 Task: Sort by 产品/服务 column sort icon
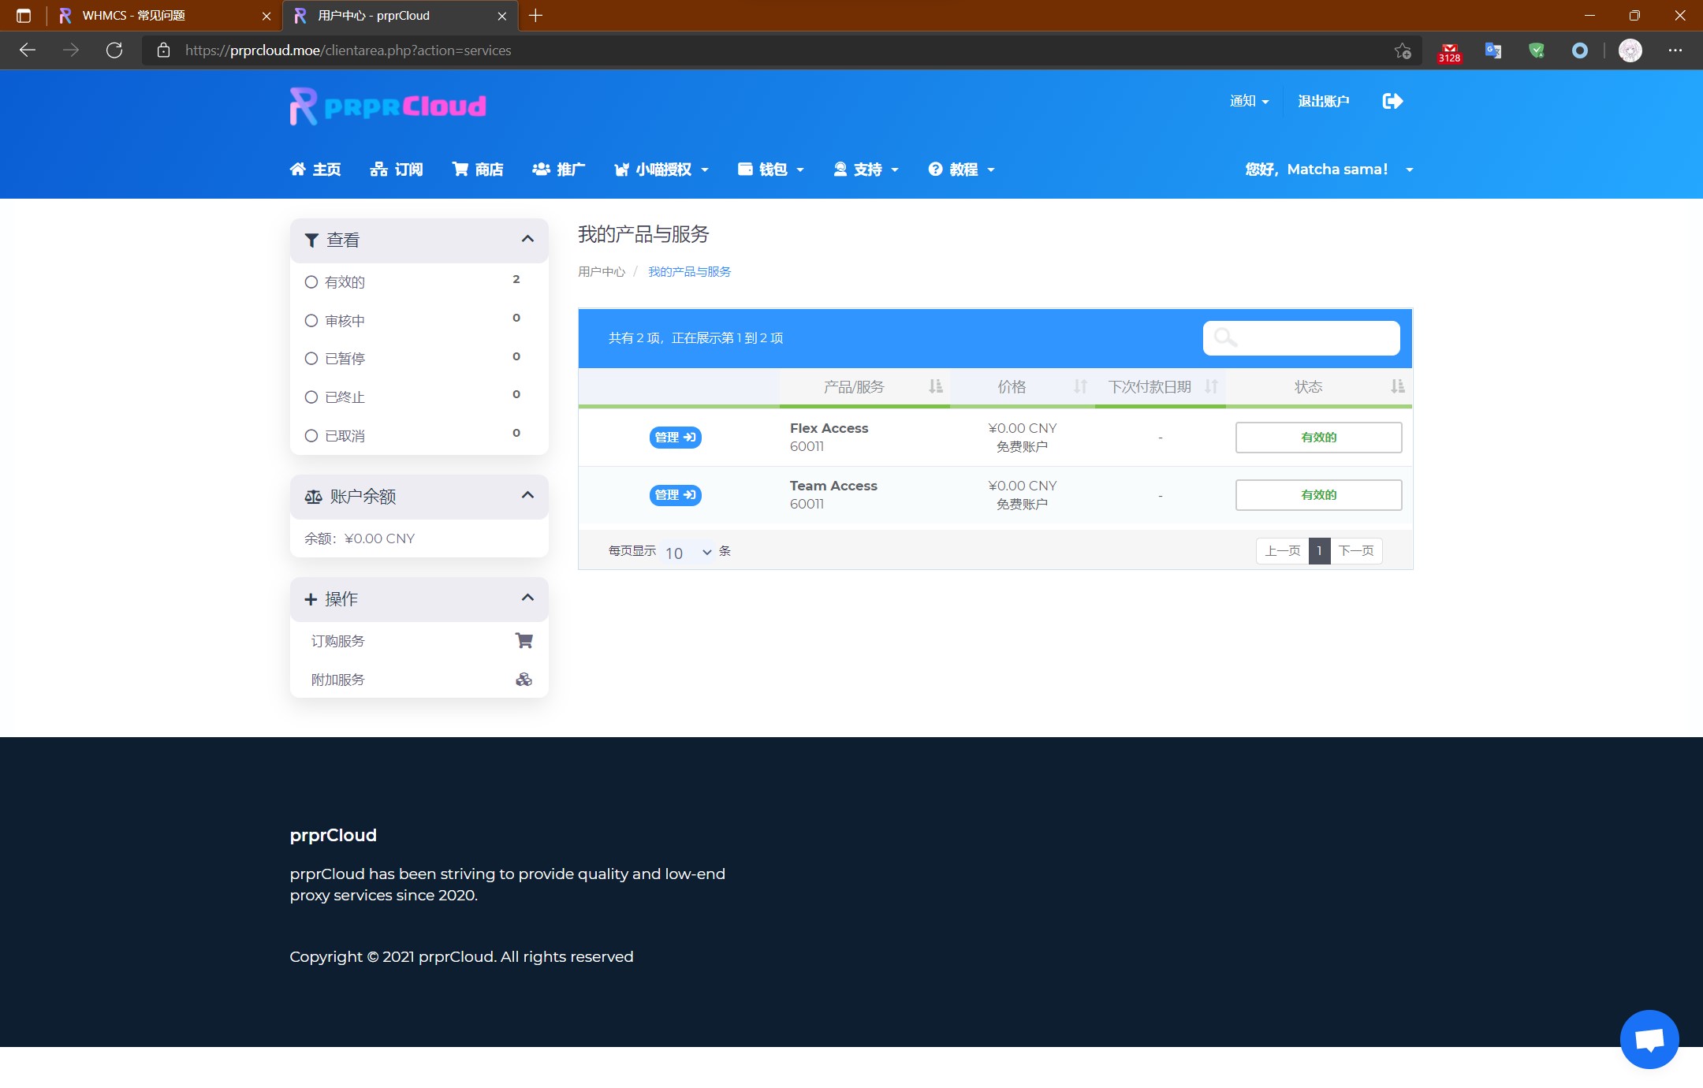[x=935, y=386]
